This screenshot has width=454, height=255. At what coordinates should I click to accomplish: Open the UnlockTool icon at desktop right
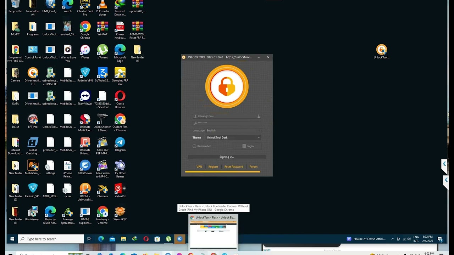[382, 52]
